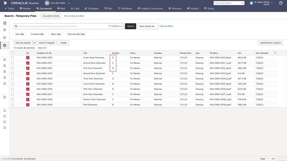Open the Supplier Documents menu
Screen dimensions: 287x161
coord(150,8)
